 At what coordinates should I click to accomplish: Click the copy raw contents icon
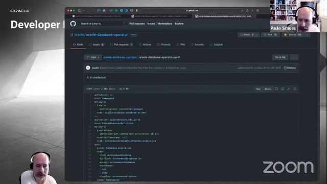pyautogui.click(x=283, y=89)
